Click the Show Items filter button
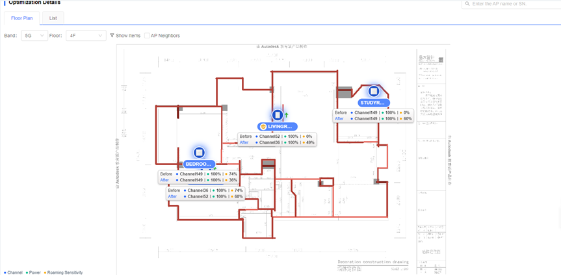The height and width of the screenshot is (275, 561). click(x=125, y=36)
